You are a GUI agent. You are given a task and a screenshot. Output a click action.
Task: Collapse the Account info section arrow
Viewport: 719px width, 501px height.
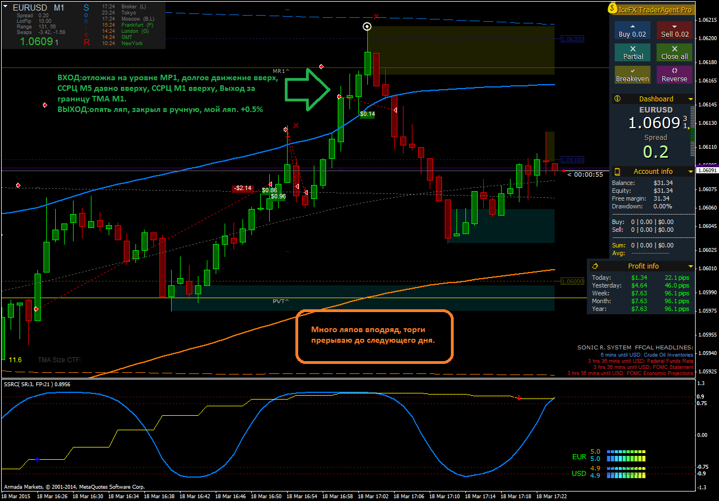691,172
